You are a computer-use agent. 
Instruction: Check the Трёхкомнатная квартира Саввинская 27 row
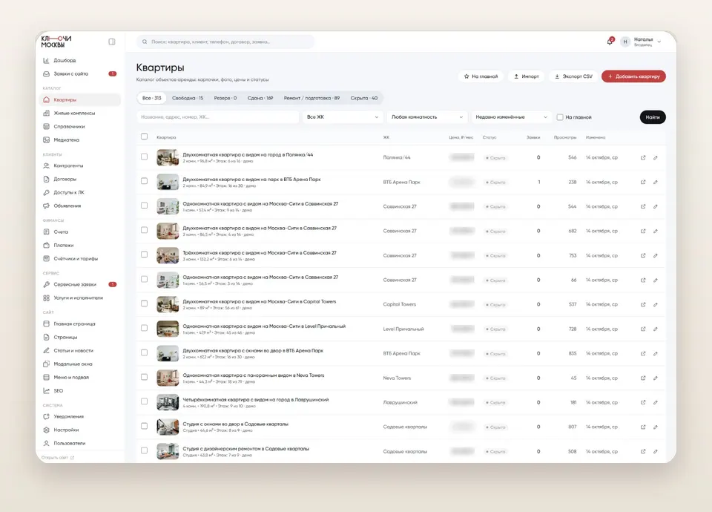click(145, 255)
